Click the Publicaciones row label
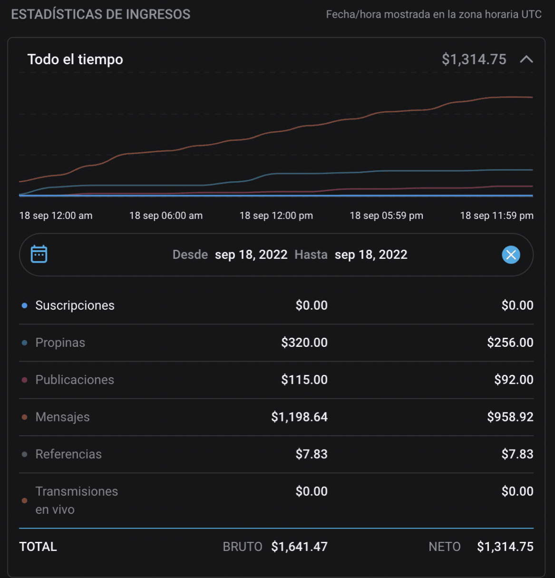Screen dimensions: 555x578 (75, 380)
